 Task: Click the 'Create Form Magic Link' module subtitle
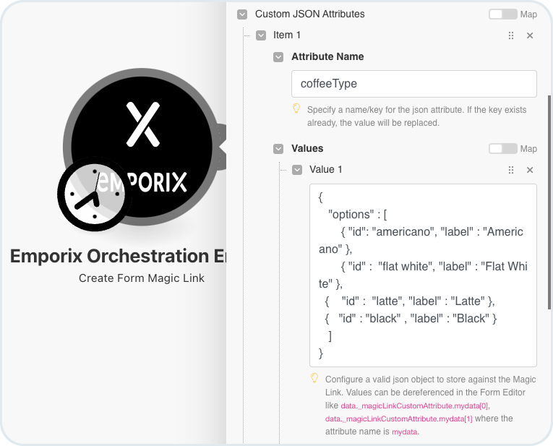click(142, 278)
